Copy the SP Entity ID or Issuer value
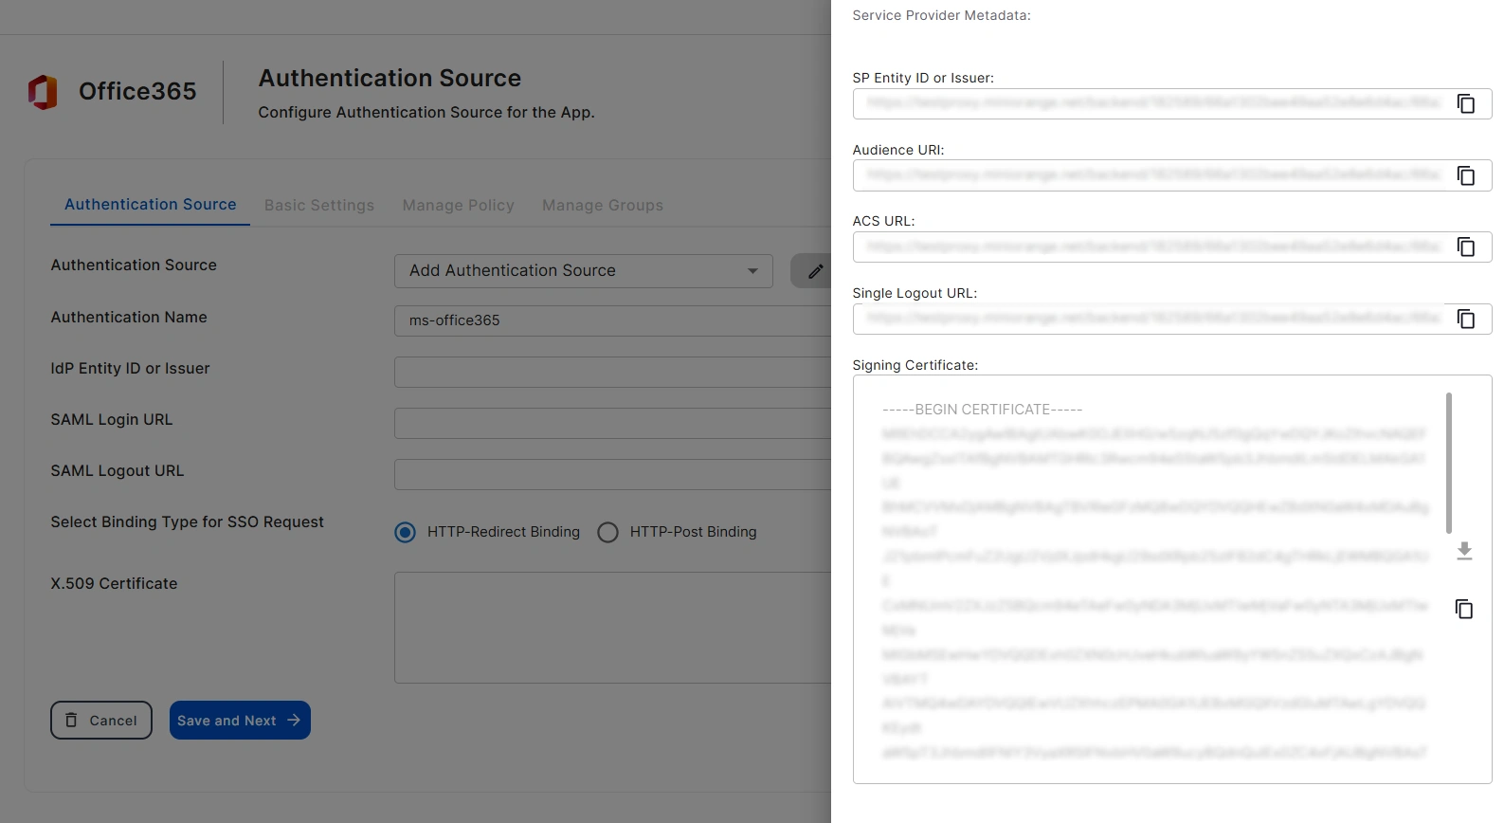 click(1465, 103)
